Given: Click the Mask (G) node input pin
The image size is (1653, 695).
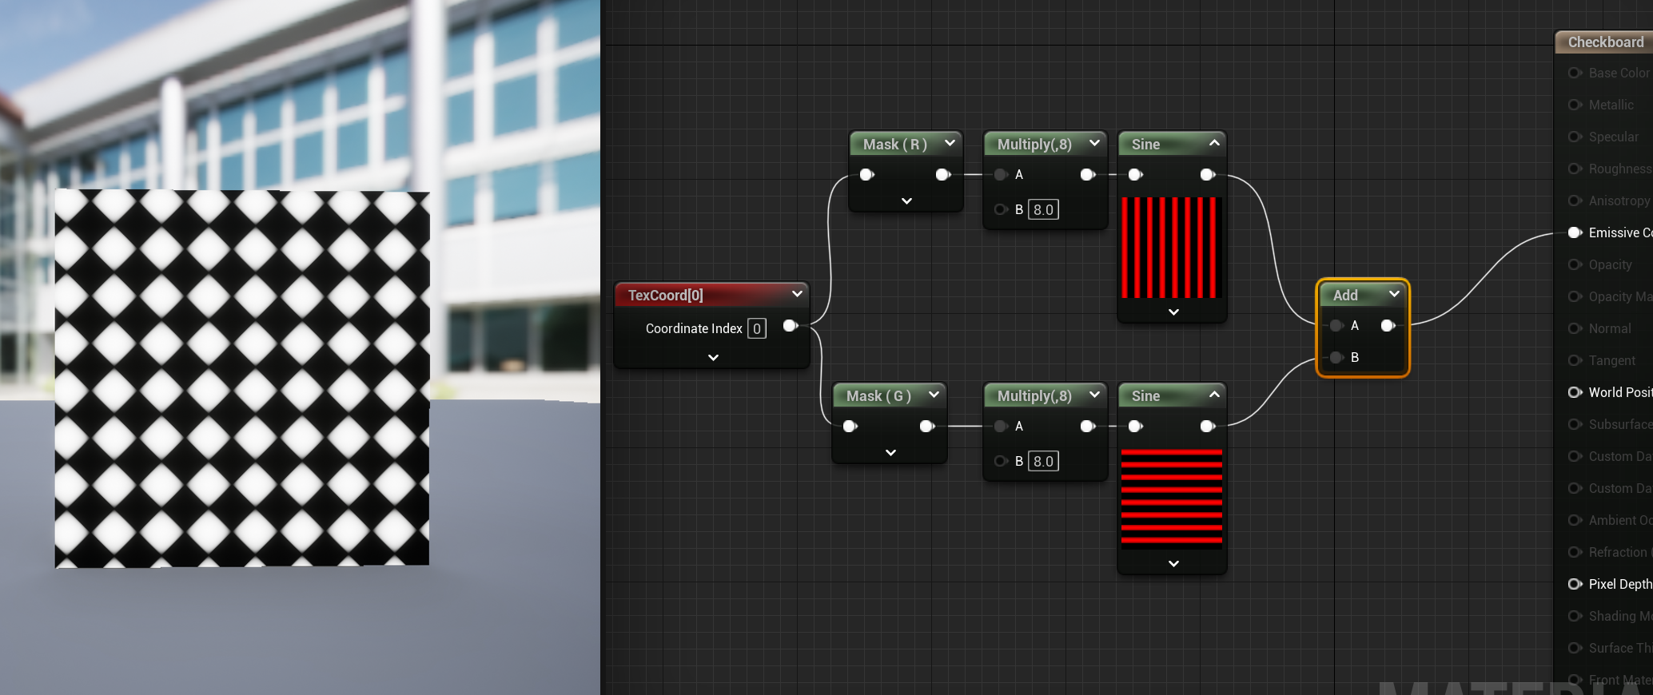Looking at the screenshot, I should coord(850,427).
